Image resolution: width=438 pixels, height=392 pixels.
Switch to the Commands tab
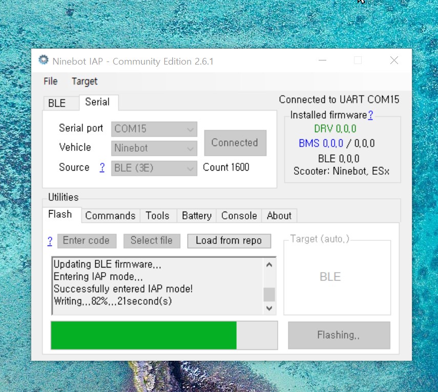tap(110, 216)
